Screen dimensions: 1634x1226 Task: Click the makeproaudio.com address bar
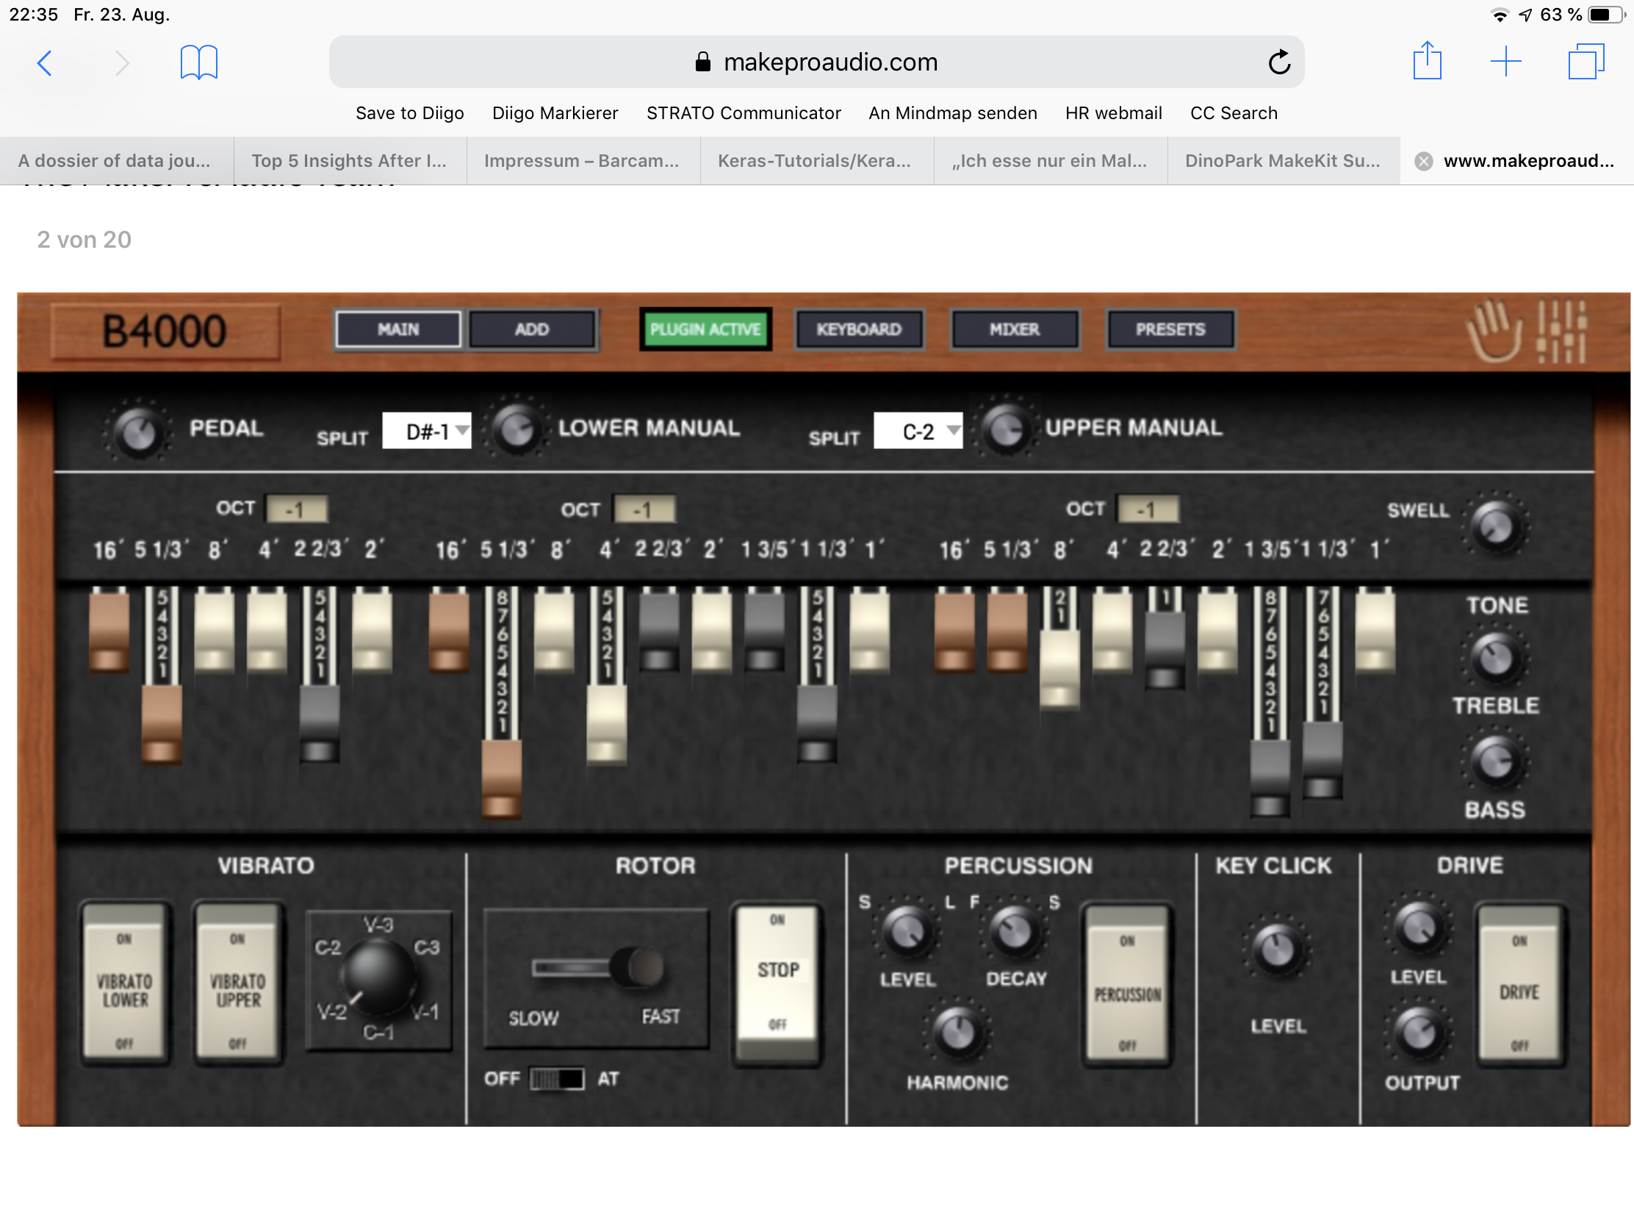coord(816,62)
